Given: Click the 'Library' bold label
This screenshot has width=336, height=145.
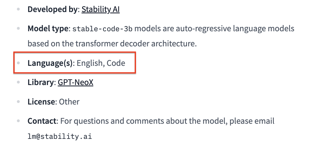Looking at the screenshot, I should tap(41, 82).
